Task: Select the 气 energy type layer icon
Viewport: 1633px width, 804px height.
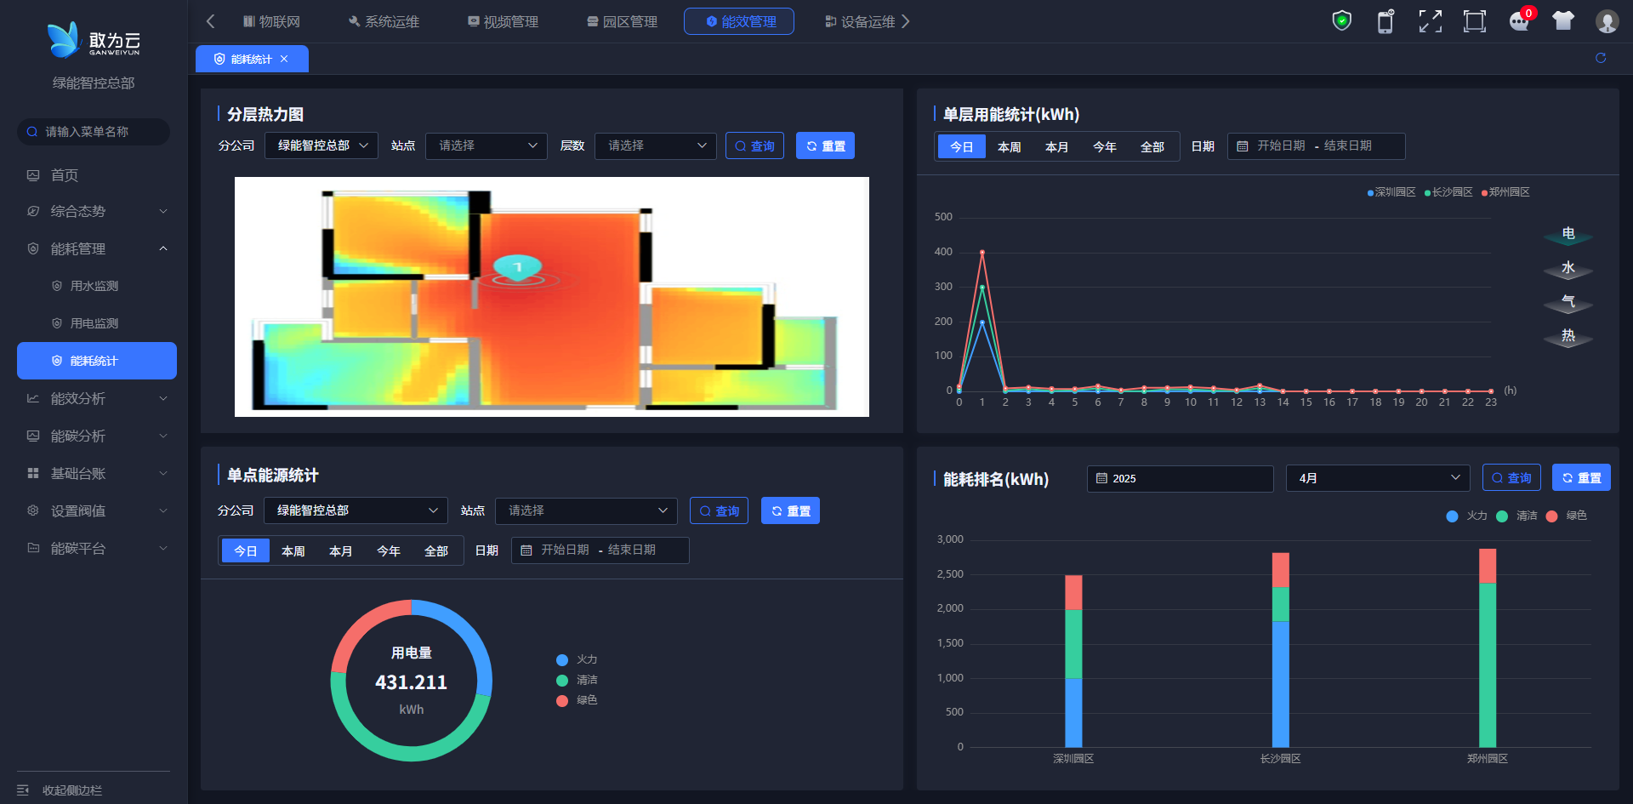Action: click(x=1568, y=303)
